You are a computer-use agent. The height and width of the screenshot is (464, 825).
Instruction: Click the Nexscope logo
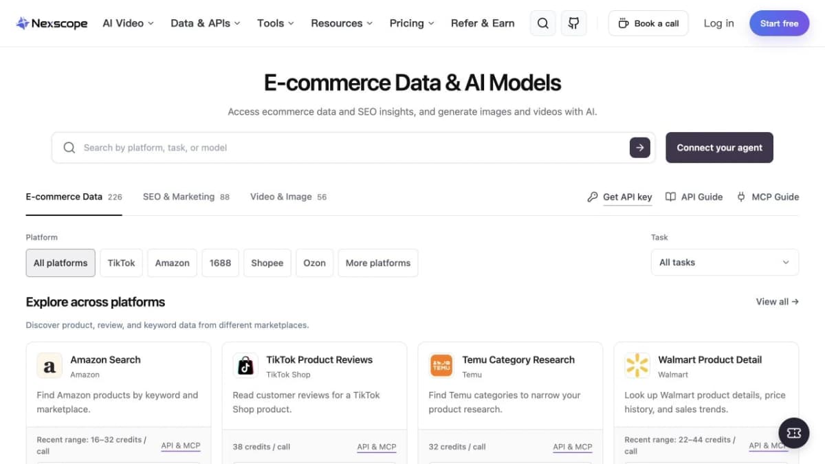(52, 23)
